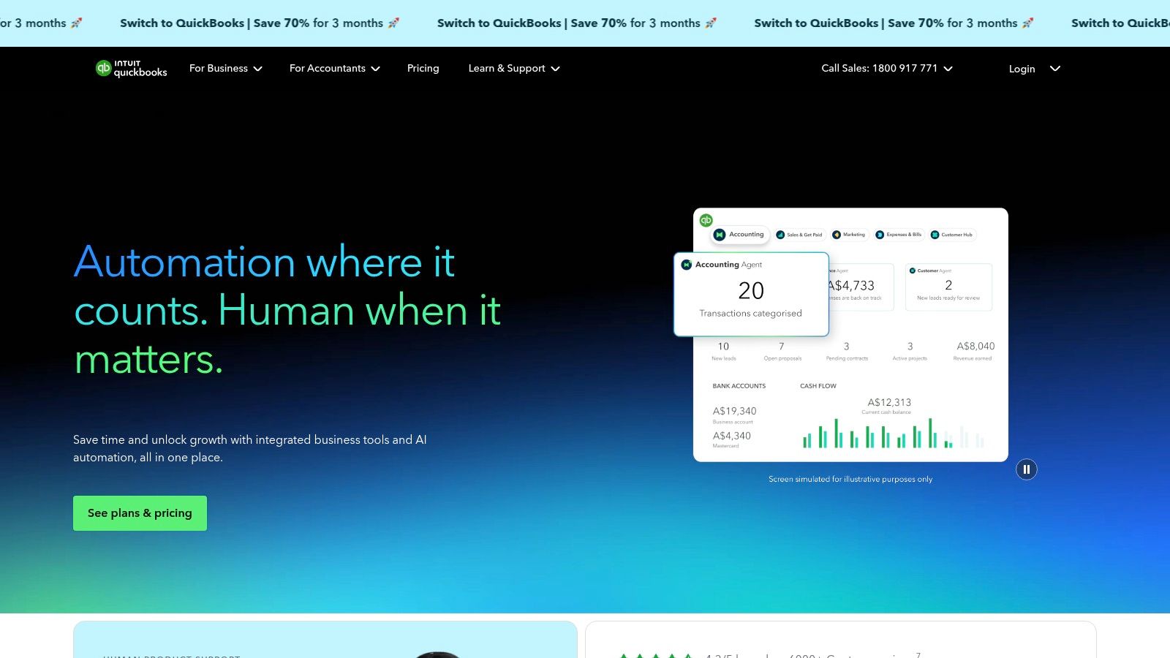The image size is (1170, 658).
Task: Click the Intuit QuickBooks logo in the navbar
Action: pos(131,68)
